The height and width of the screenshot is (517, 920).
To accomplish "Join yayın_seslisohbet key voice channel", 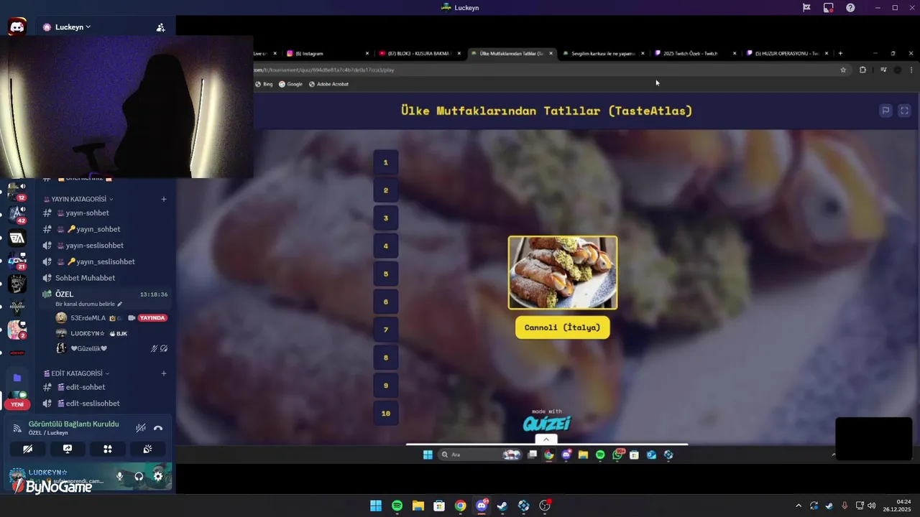I will (x=106, y=262).
